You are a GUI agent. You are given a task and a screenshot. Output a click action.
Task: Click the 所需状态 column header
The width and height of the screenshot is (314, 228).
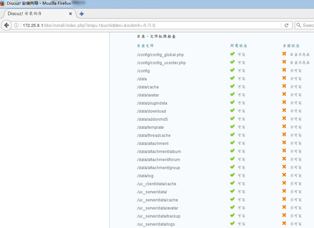pyautogui.click(x=238, y=46)
